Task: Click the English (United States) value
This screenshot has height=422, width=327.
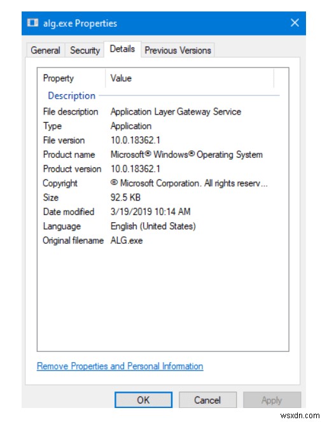Action: [x=153, y=226]
